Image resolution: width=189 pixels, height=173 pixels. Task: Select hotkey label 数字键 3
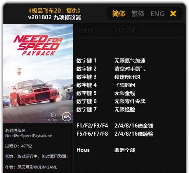pos(86,77)
